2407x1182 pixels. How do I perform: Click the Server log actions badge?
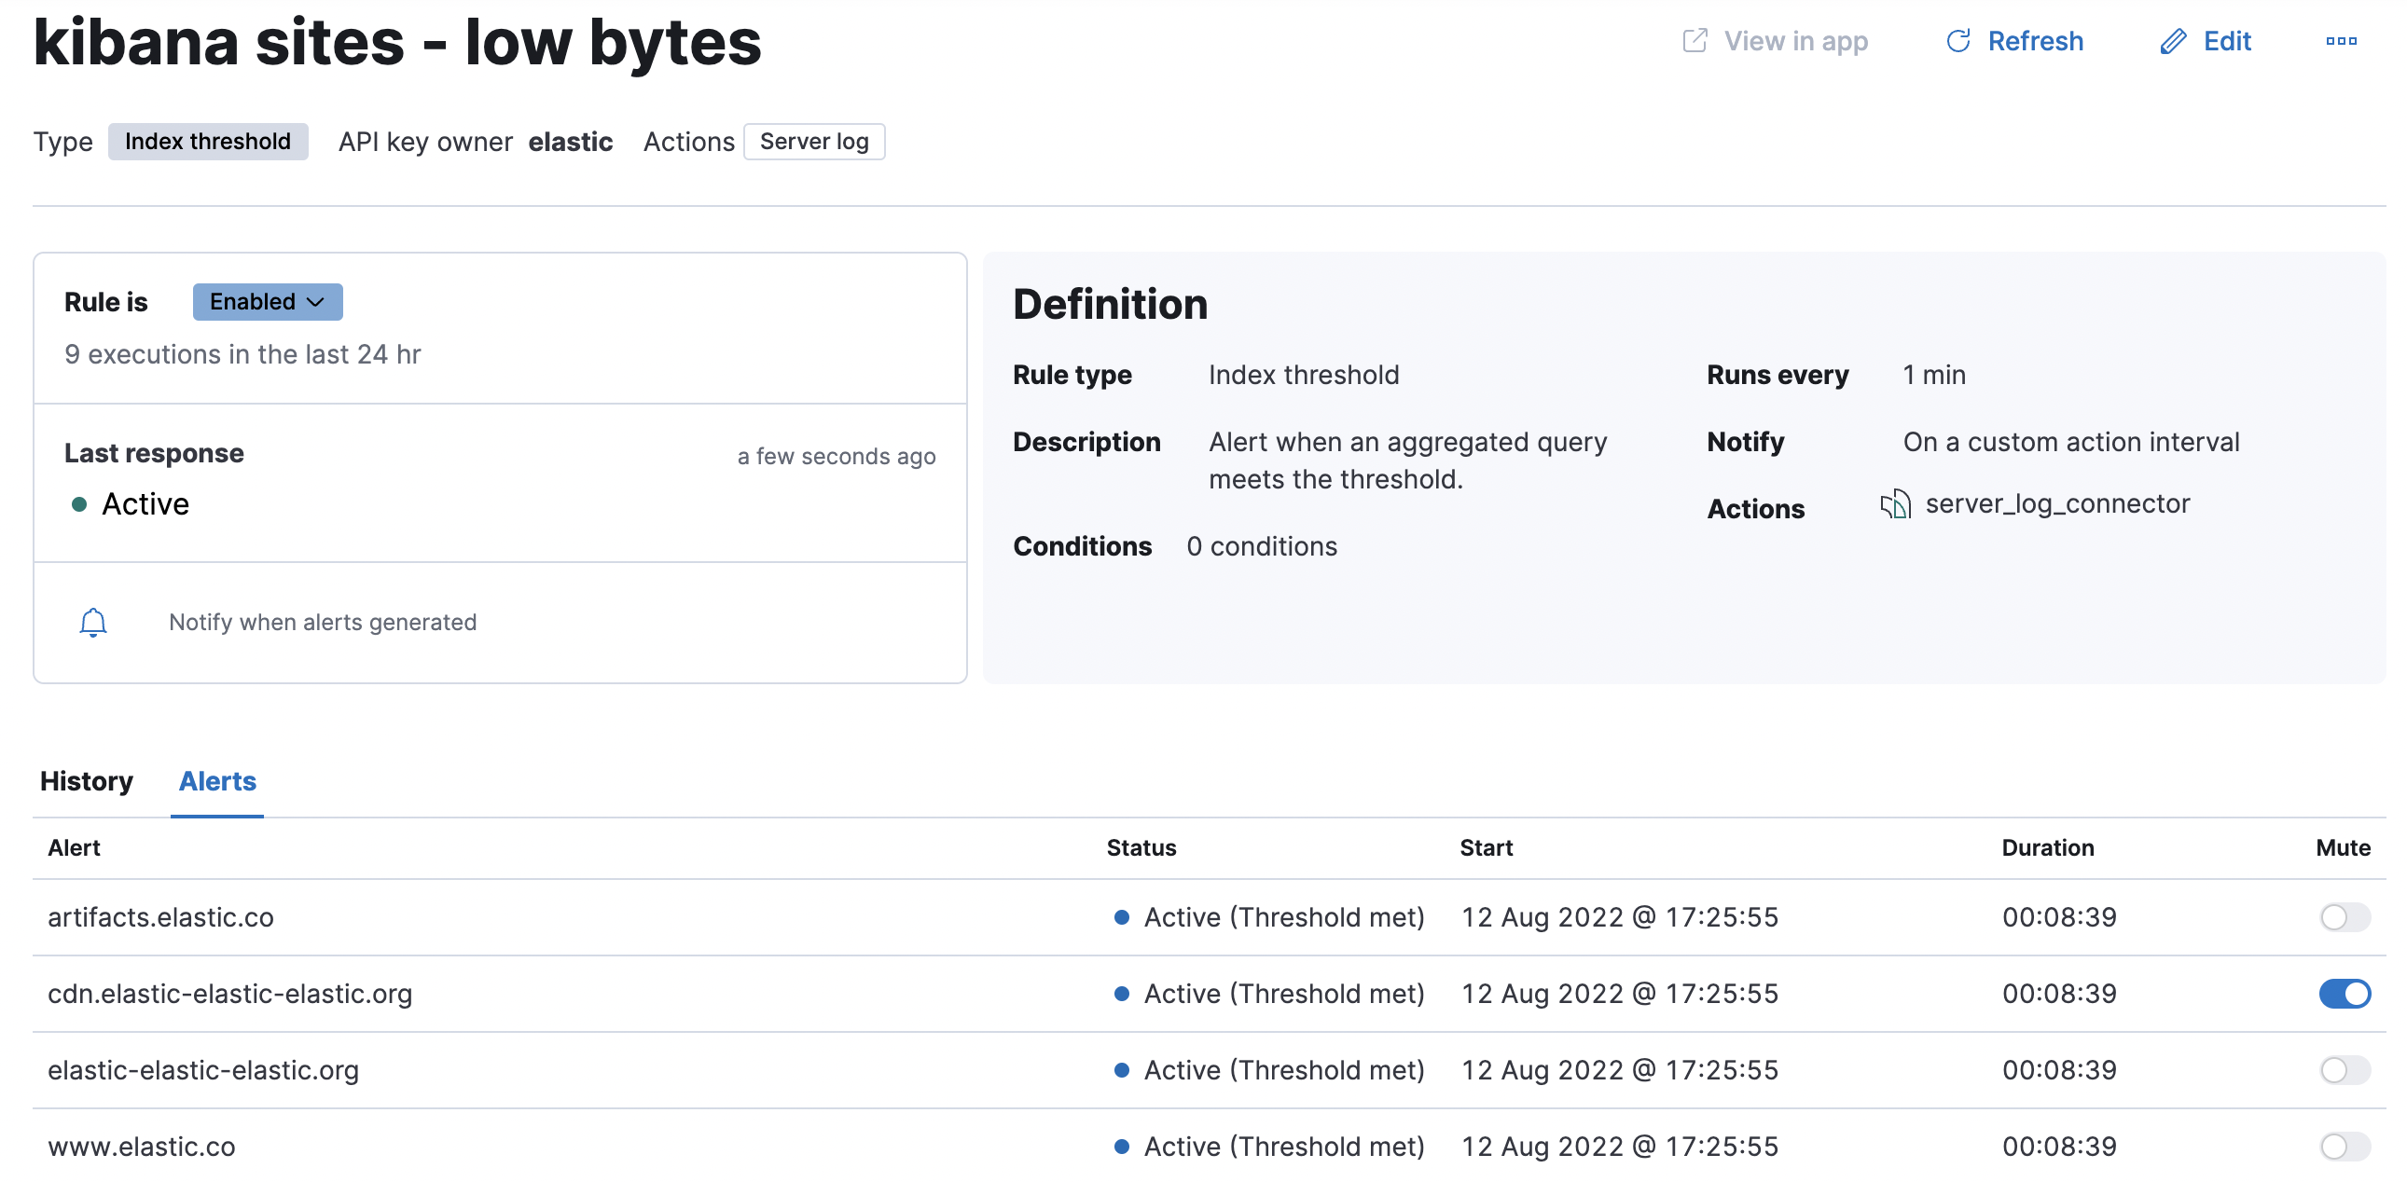tap(813, 142)
